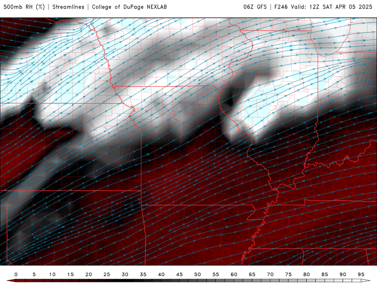This screenshot has height=283, width=377.
Task: Click the 25 value on the color scale
Action: pyautogui.click(x=107, y=275)
